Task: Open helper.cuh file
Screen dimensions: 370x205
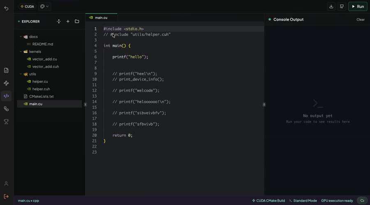Action: tap(41, 89)
